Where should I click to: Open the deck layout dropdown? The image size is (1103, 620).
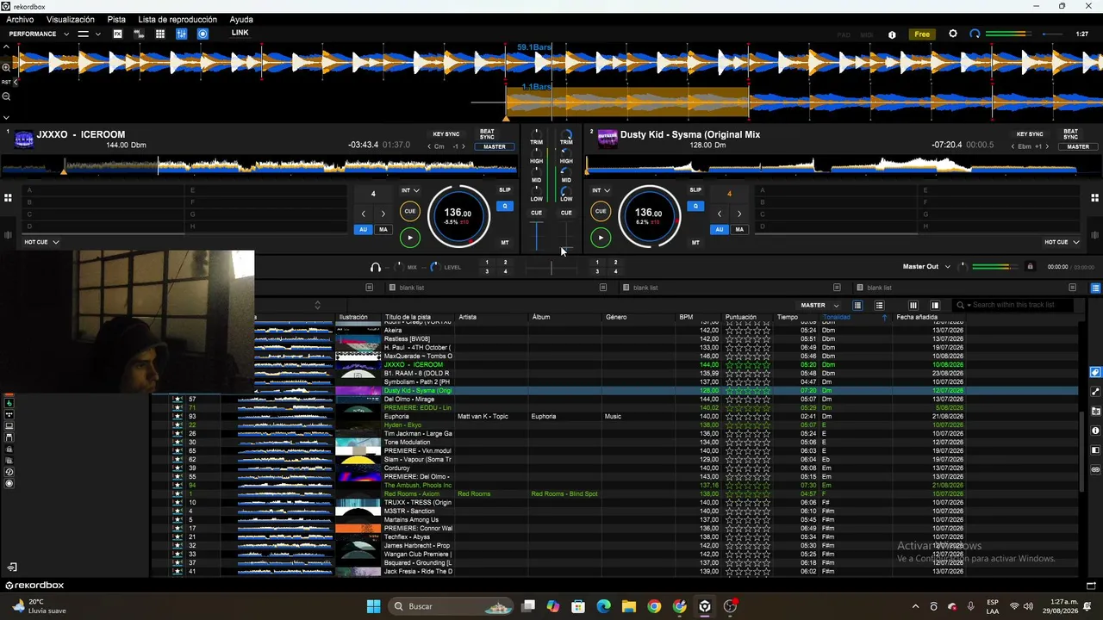click(89, 34)
